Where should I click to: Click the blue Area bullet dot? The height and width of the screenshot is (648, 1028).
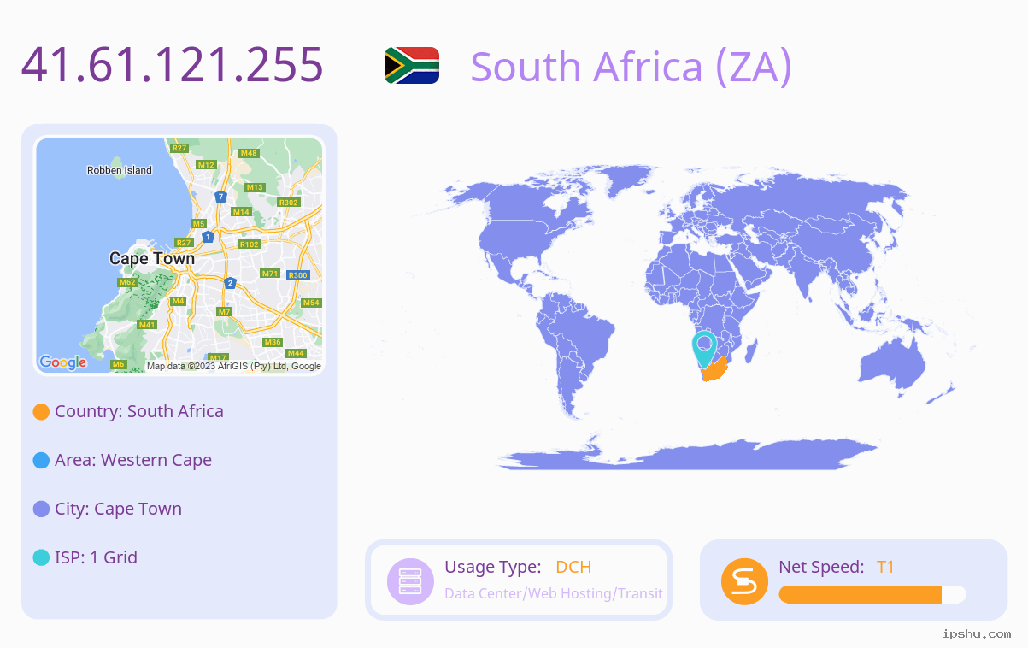pyautogui.click(x=41, y=460)
